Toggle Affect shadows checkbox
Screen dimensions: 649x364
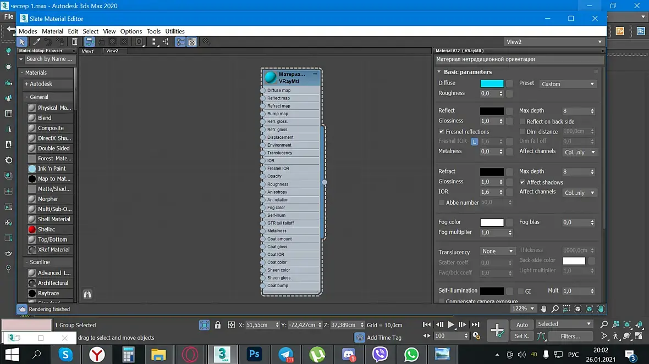(x=522, y=182)
